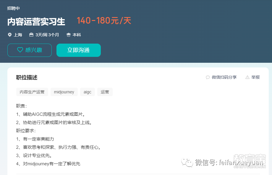The height and width of the screenshot is (175, 272).
Task: Click the 3天/周 3个月 schedule text
Action: coord(47,35)
